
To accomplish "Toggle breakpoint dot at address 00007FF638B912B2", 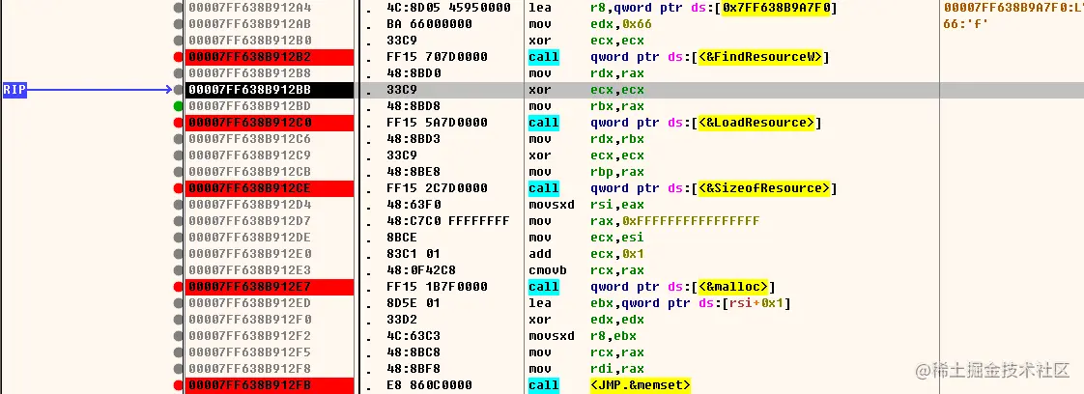I will (179, 57).
